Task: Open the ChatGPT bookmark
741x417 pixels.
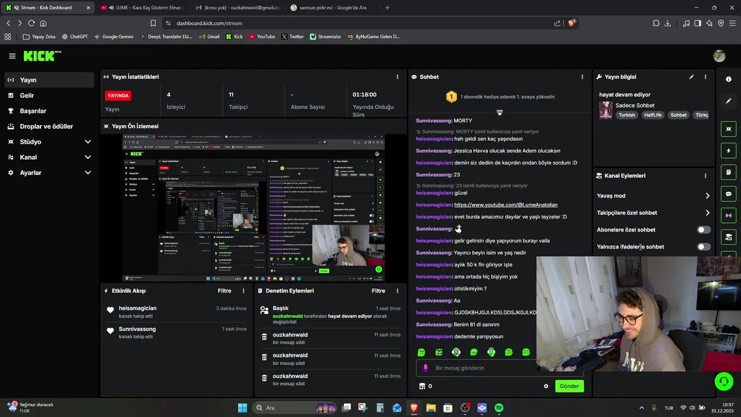Action: tap(75, 36)
